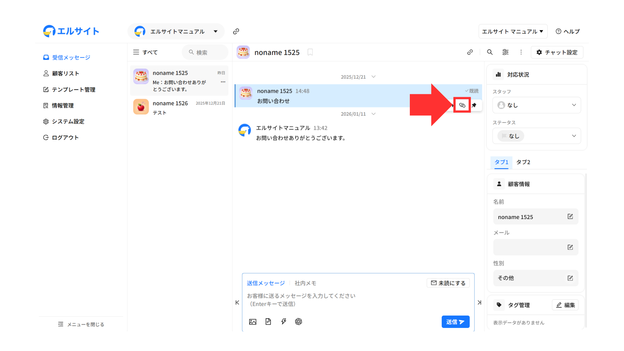Screen dimensions: 624x351
Task: Open the ステータス dropdown showing なし
Action: click(536, 136)
